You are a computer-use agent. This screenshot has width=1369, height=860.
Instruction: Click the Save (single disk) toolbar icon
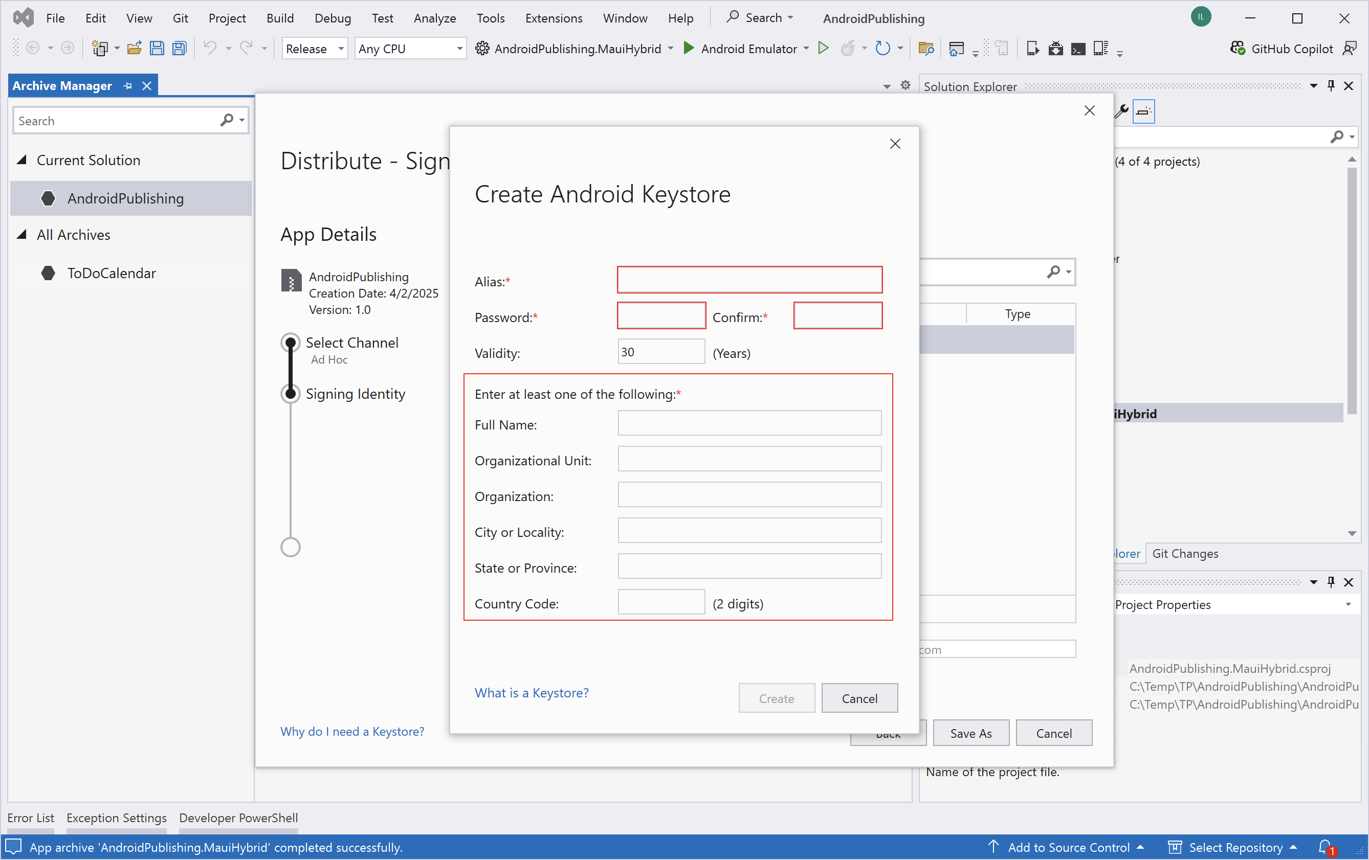(x=157, y=48)
